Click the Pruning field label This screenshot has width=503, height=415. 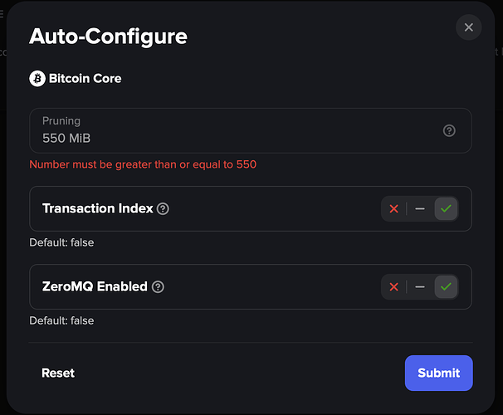(x=61, y=121)
